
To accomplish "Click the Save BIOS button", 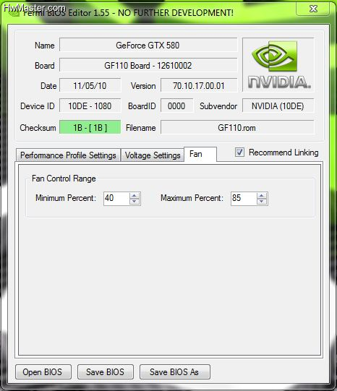I will point(106,371).
